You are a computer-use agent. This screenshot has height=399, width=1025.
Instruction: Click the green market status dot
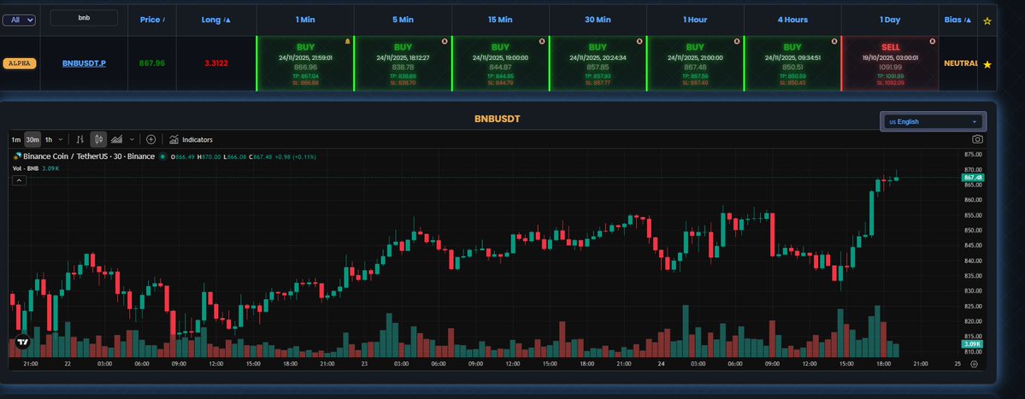[162, 156]
